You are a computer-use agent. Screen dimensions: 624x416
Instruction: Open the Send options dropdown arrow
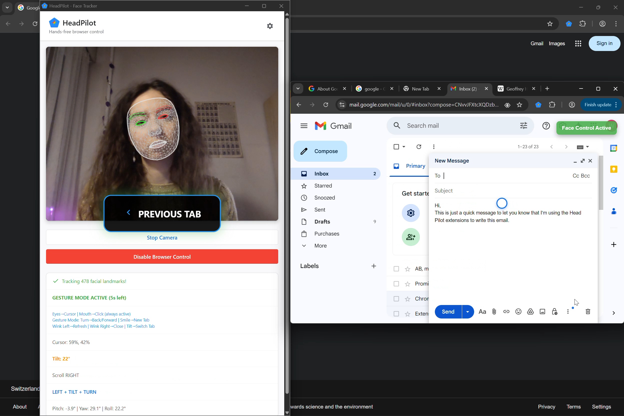pyautogui.click(x=468, y=312)
